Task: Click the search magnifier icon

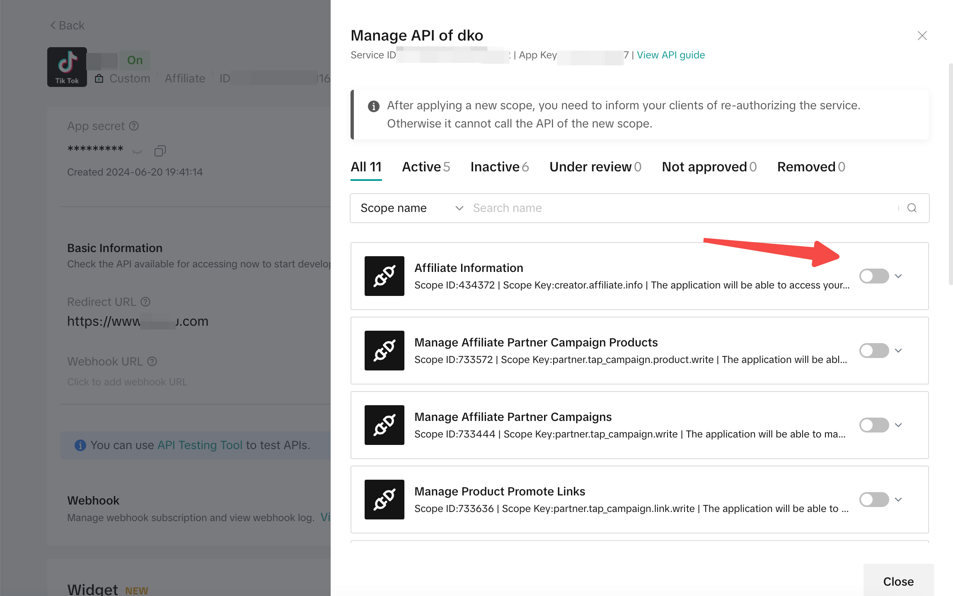Action: coord(912,208)
